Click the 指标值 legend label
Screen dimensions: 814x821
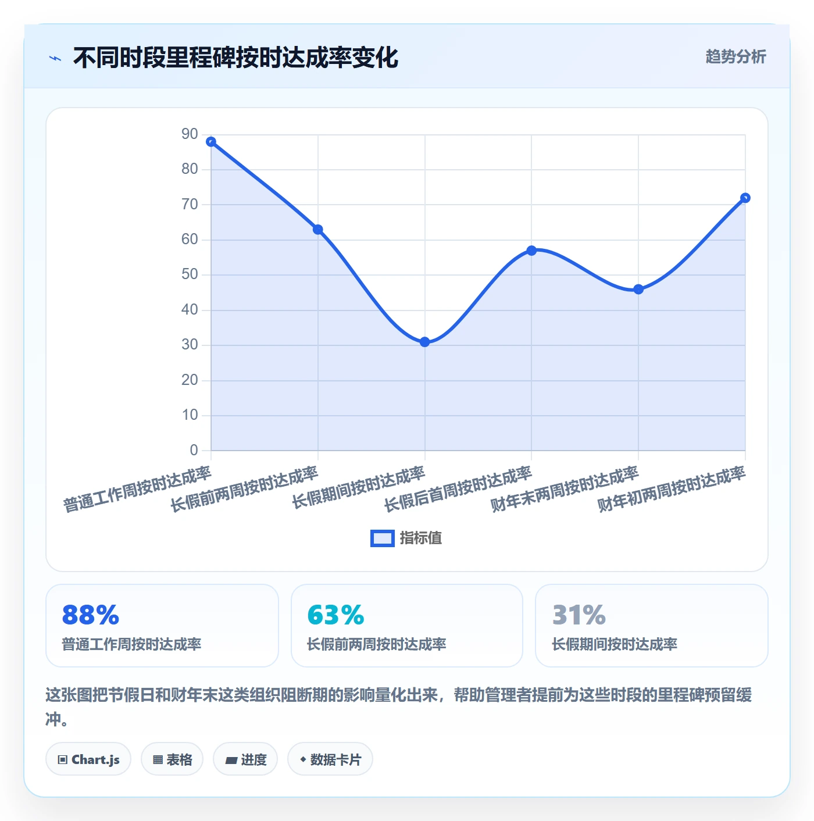(421, 538)
